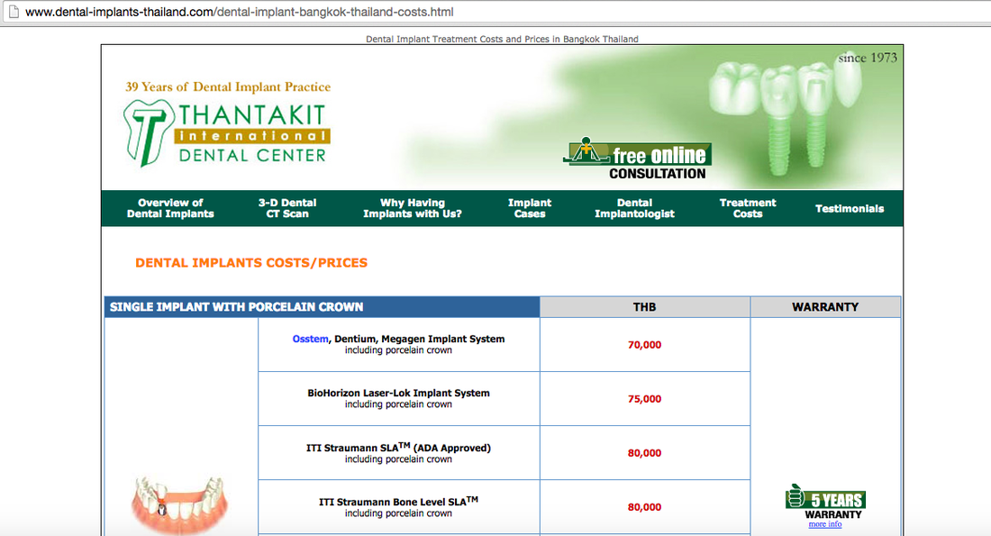The width and height of the screenshot is (991, 536).
Task: Click the Thantakit green T logo
Action: click(x=149, y=132)
